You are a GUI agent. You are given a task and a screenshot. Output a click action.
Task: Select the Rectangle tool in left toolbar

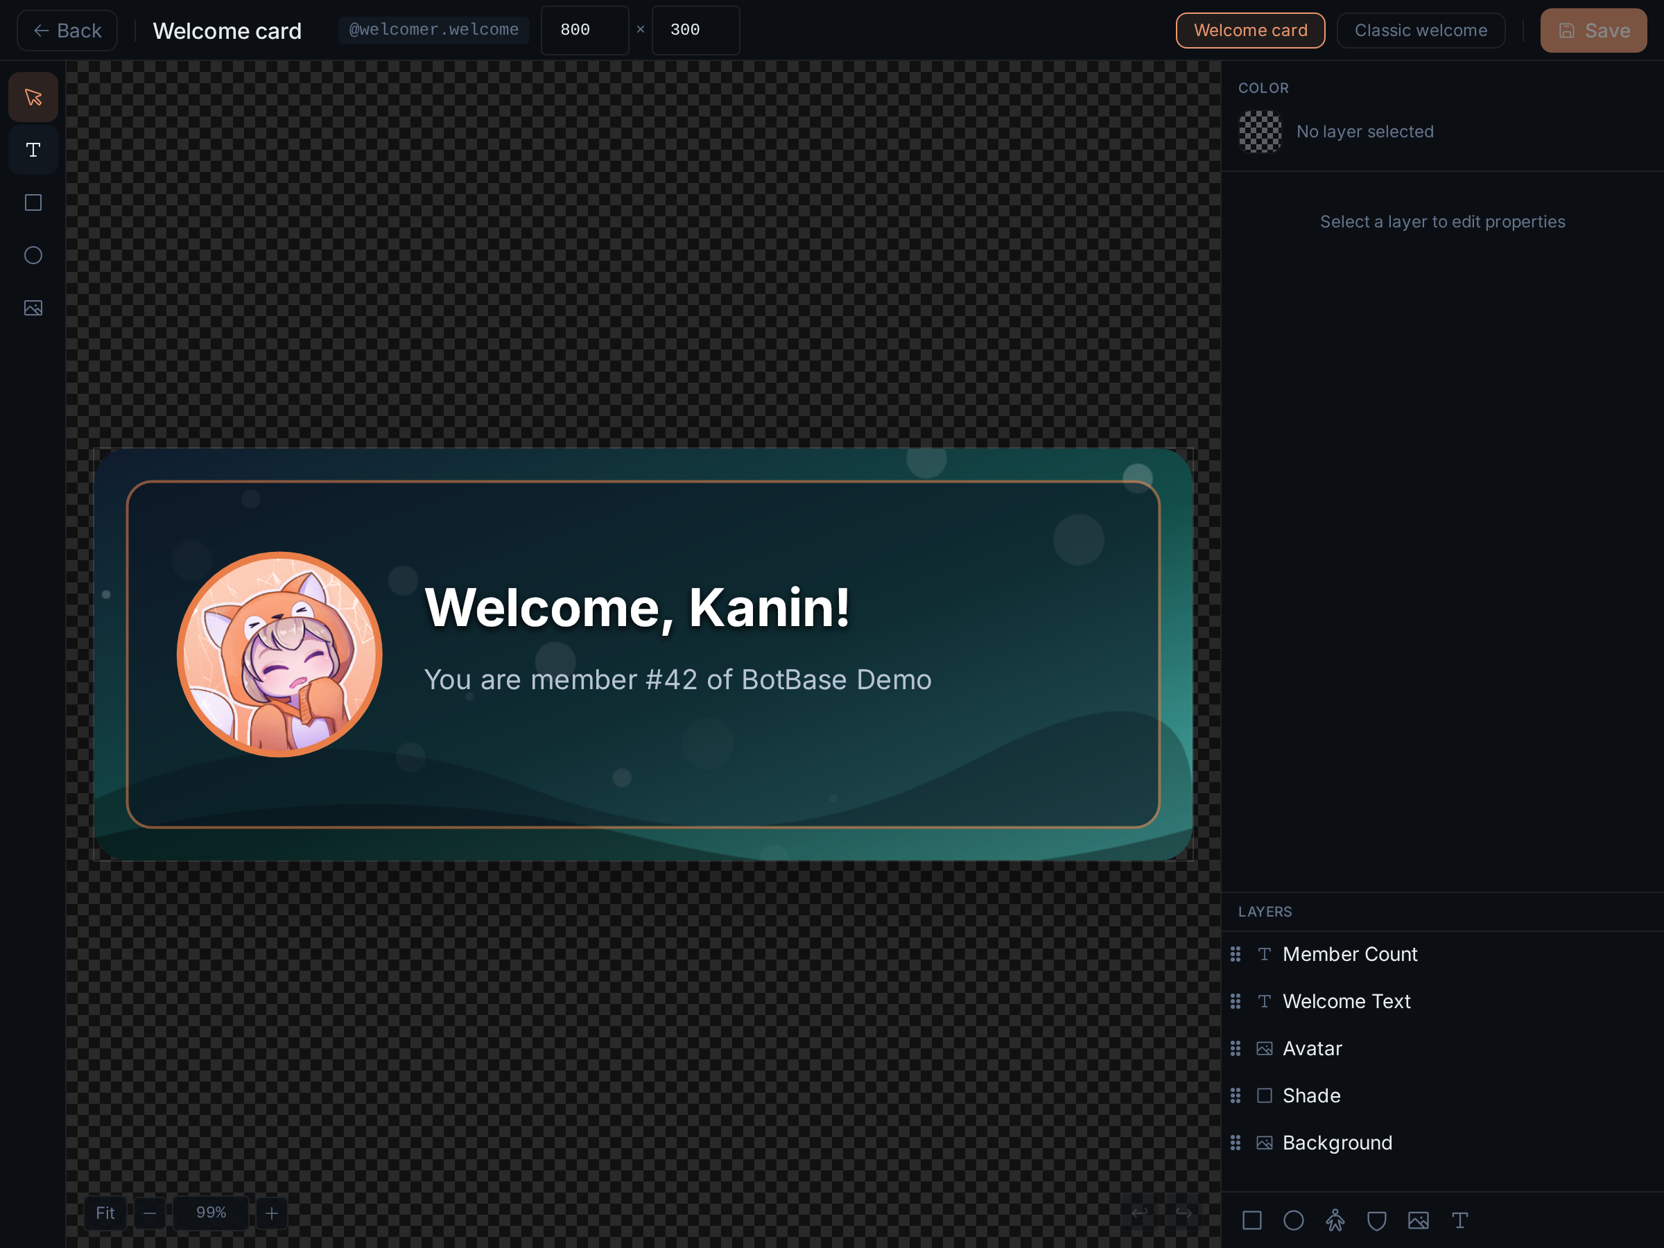pos(33,202)
